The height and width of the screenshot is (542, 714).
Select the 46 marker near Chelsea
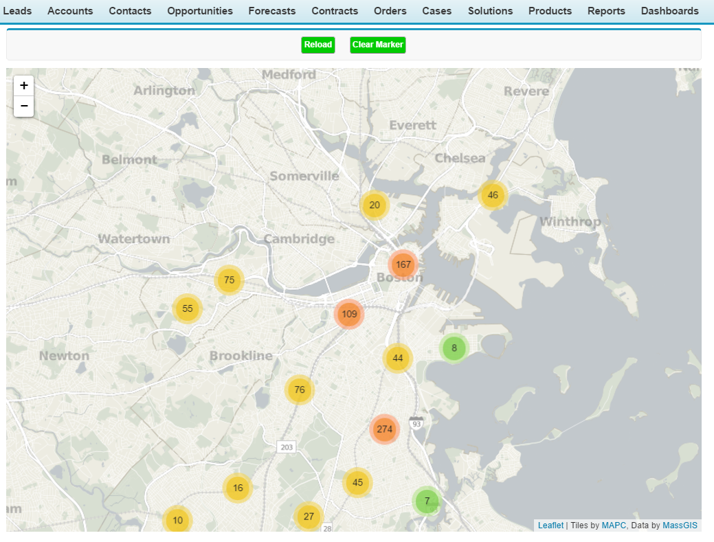(493, 195)
